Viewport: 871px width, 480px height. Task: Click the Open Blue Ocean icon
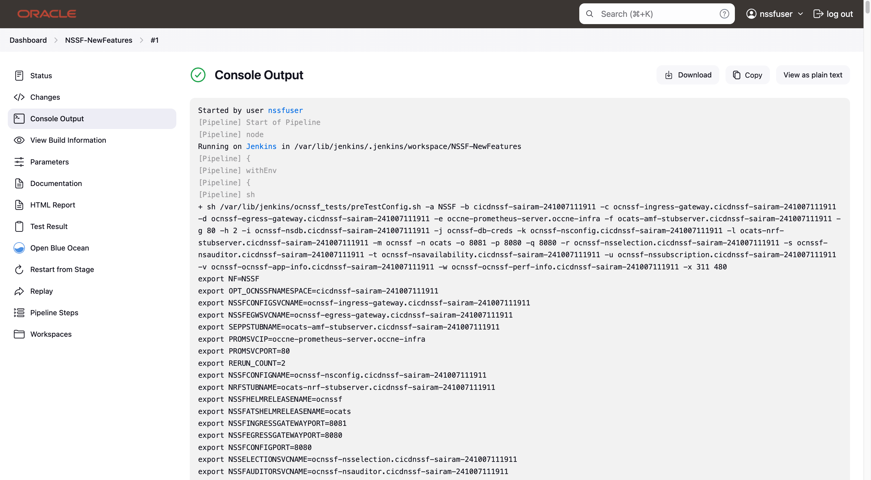point(19,248)
